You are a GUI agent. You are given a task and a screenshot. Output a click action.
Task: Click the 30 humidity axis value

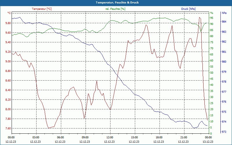212,97
